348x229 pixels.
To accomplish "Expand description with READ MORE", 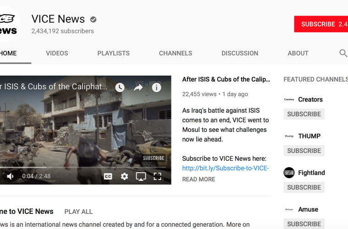I will 199,180.
